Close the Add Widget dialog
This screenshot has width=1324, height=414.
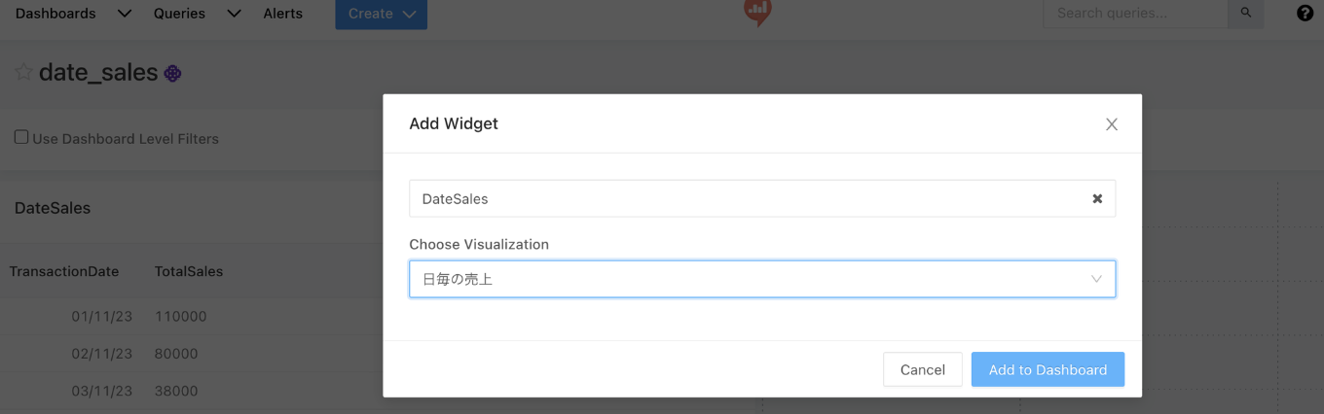1112,124
